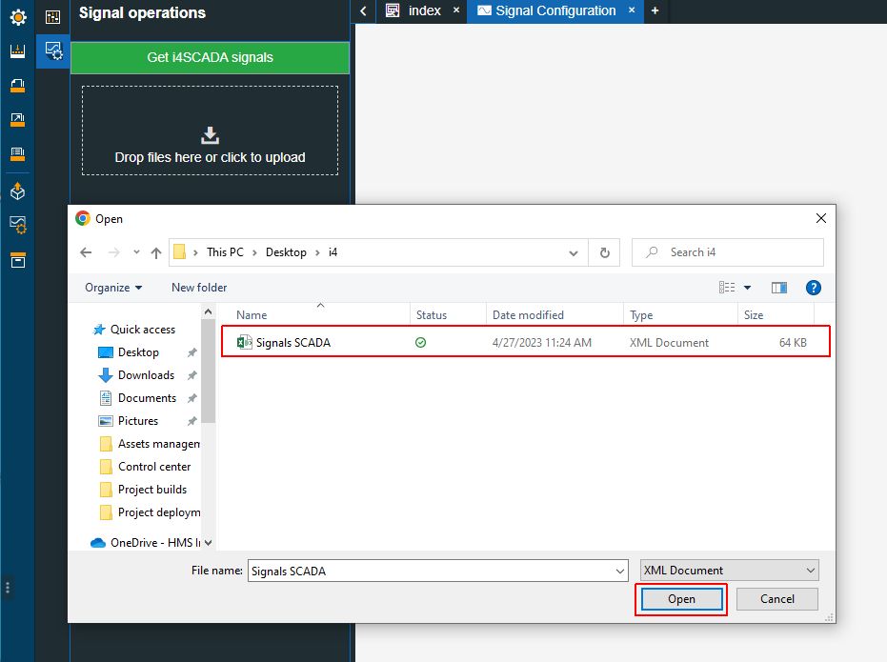The image size is (887, 662).
Task: Click the pin icon next to Downloads
Action: click(x=192, y=374)
